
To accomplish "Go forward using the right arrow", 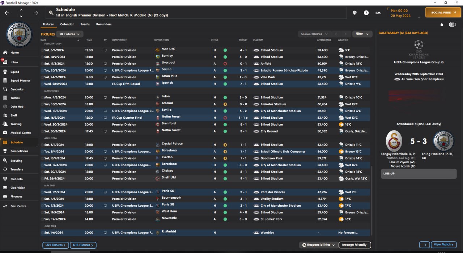I will point(36,13).
